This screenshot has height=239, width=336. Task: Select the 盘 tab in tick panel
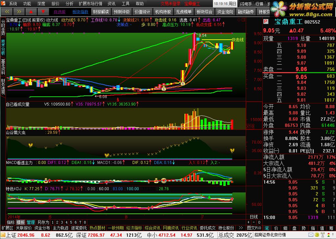click(294, 228)
